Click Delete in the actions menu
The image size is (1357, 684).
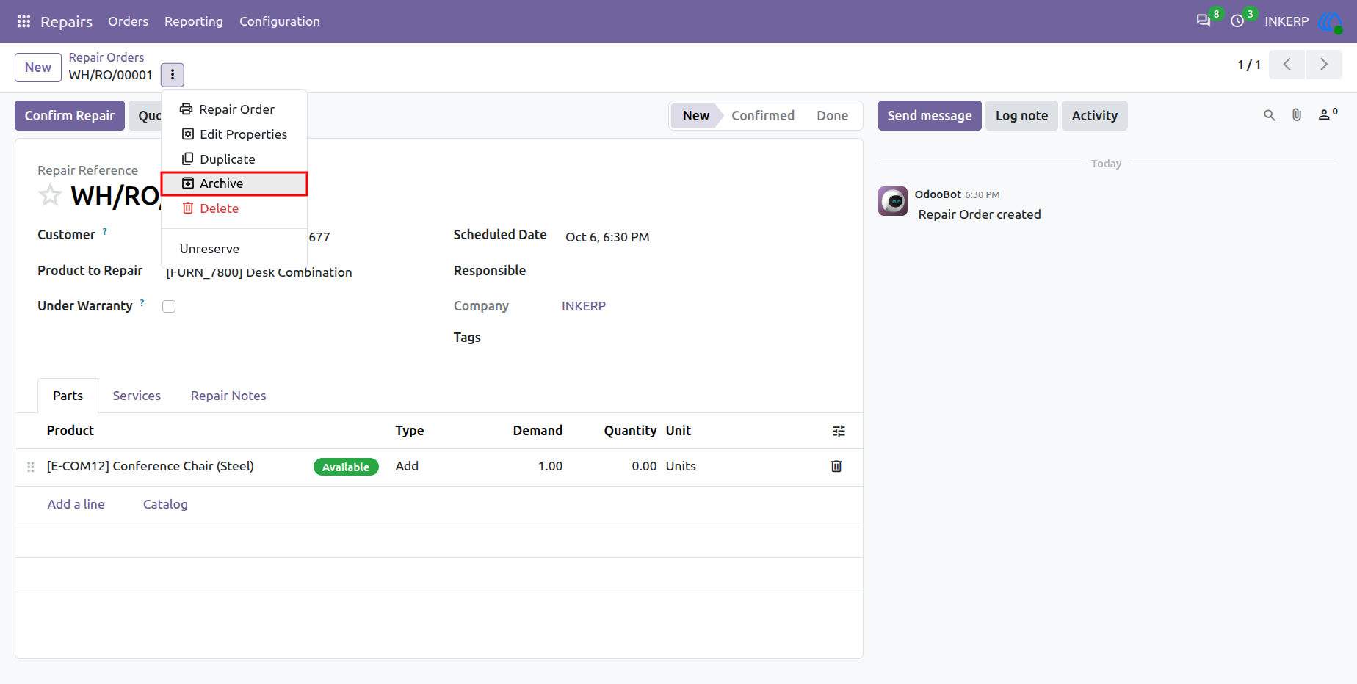234,208
